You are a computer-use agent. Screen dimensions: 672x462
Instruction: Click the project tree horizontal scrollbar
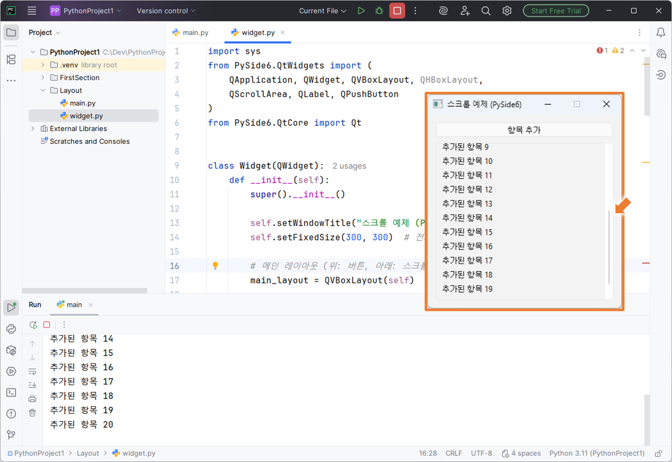tap(84, 290)
